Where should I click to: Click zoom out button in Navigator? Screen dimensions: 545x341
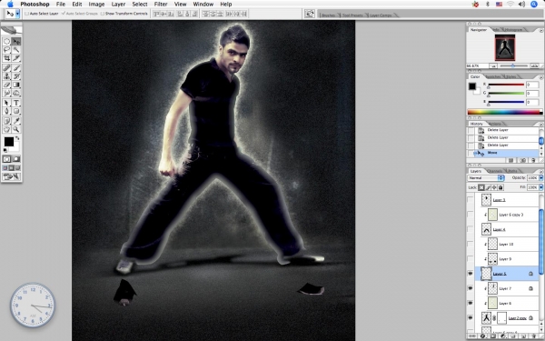coord(493,65)
